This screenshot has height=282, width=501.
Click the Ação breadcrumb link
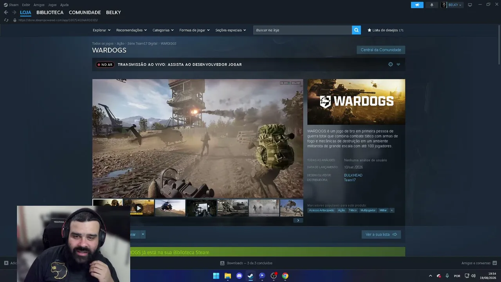pos(121,43)
